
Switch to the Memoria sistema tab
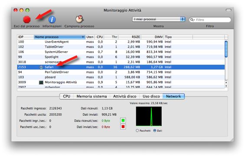click(x=91, y=96)
